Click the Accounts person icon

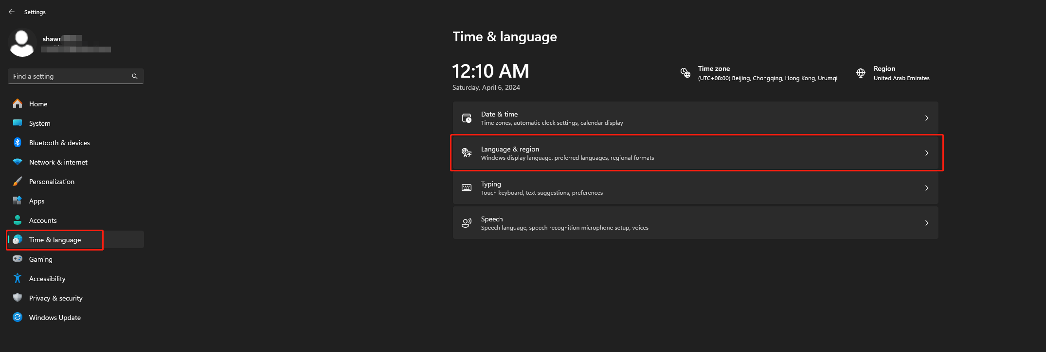point(18,220)
